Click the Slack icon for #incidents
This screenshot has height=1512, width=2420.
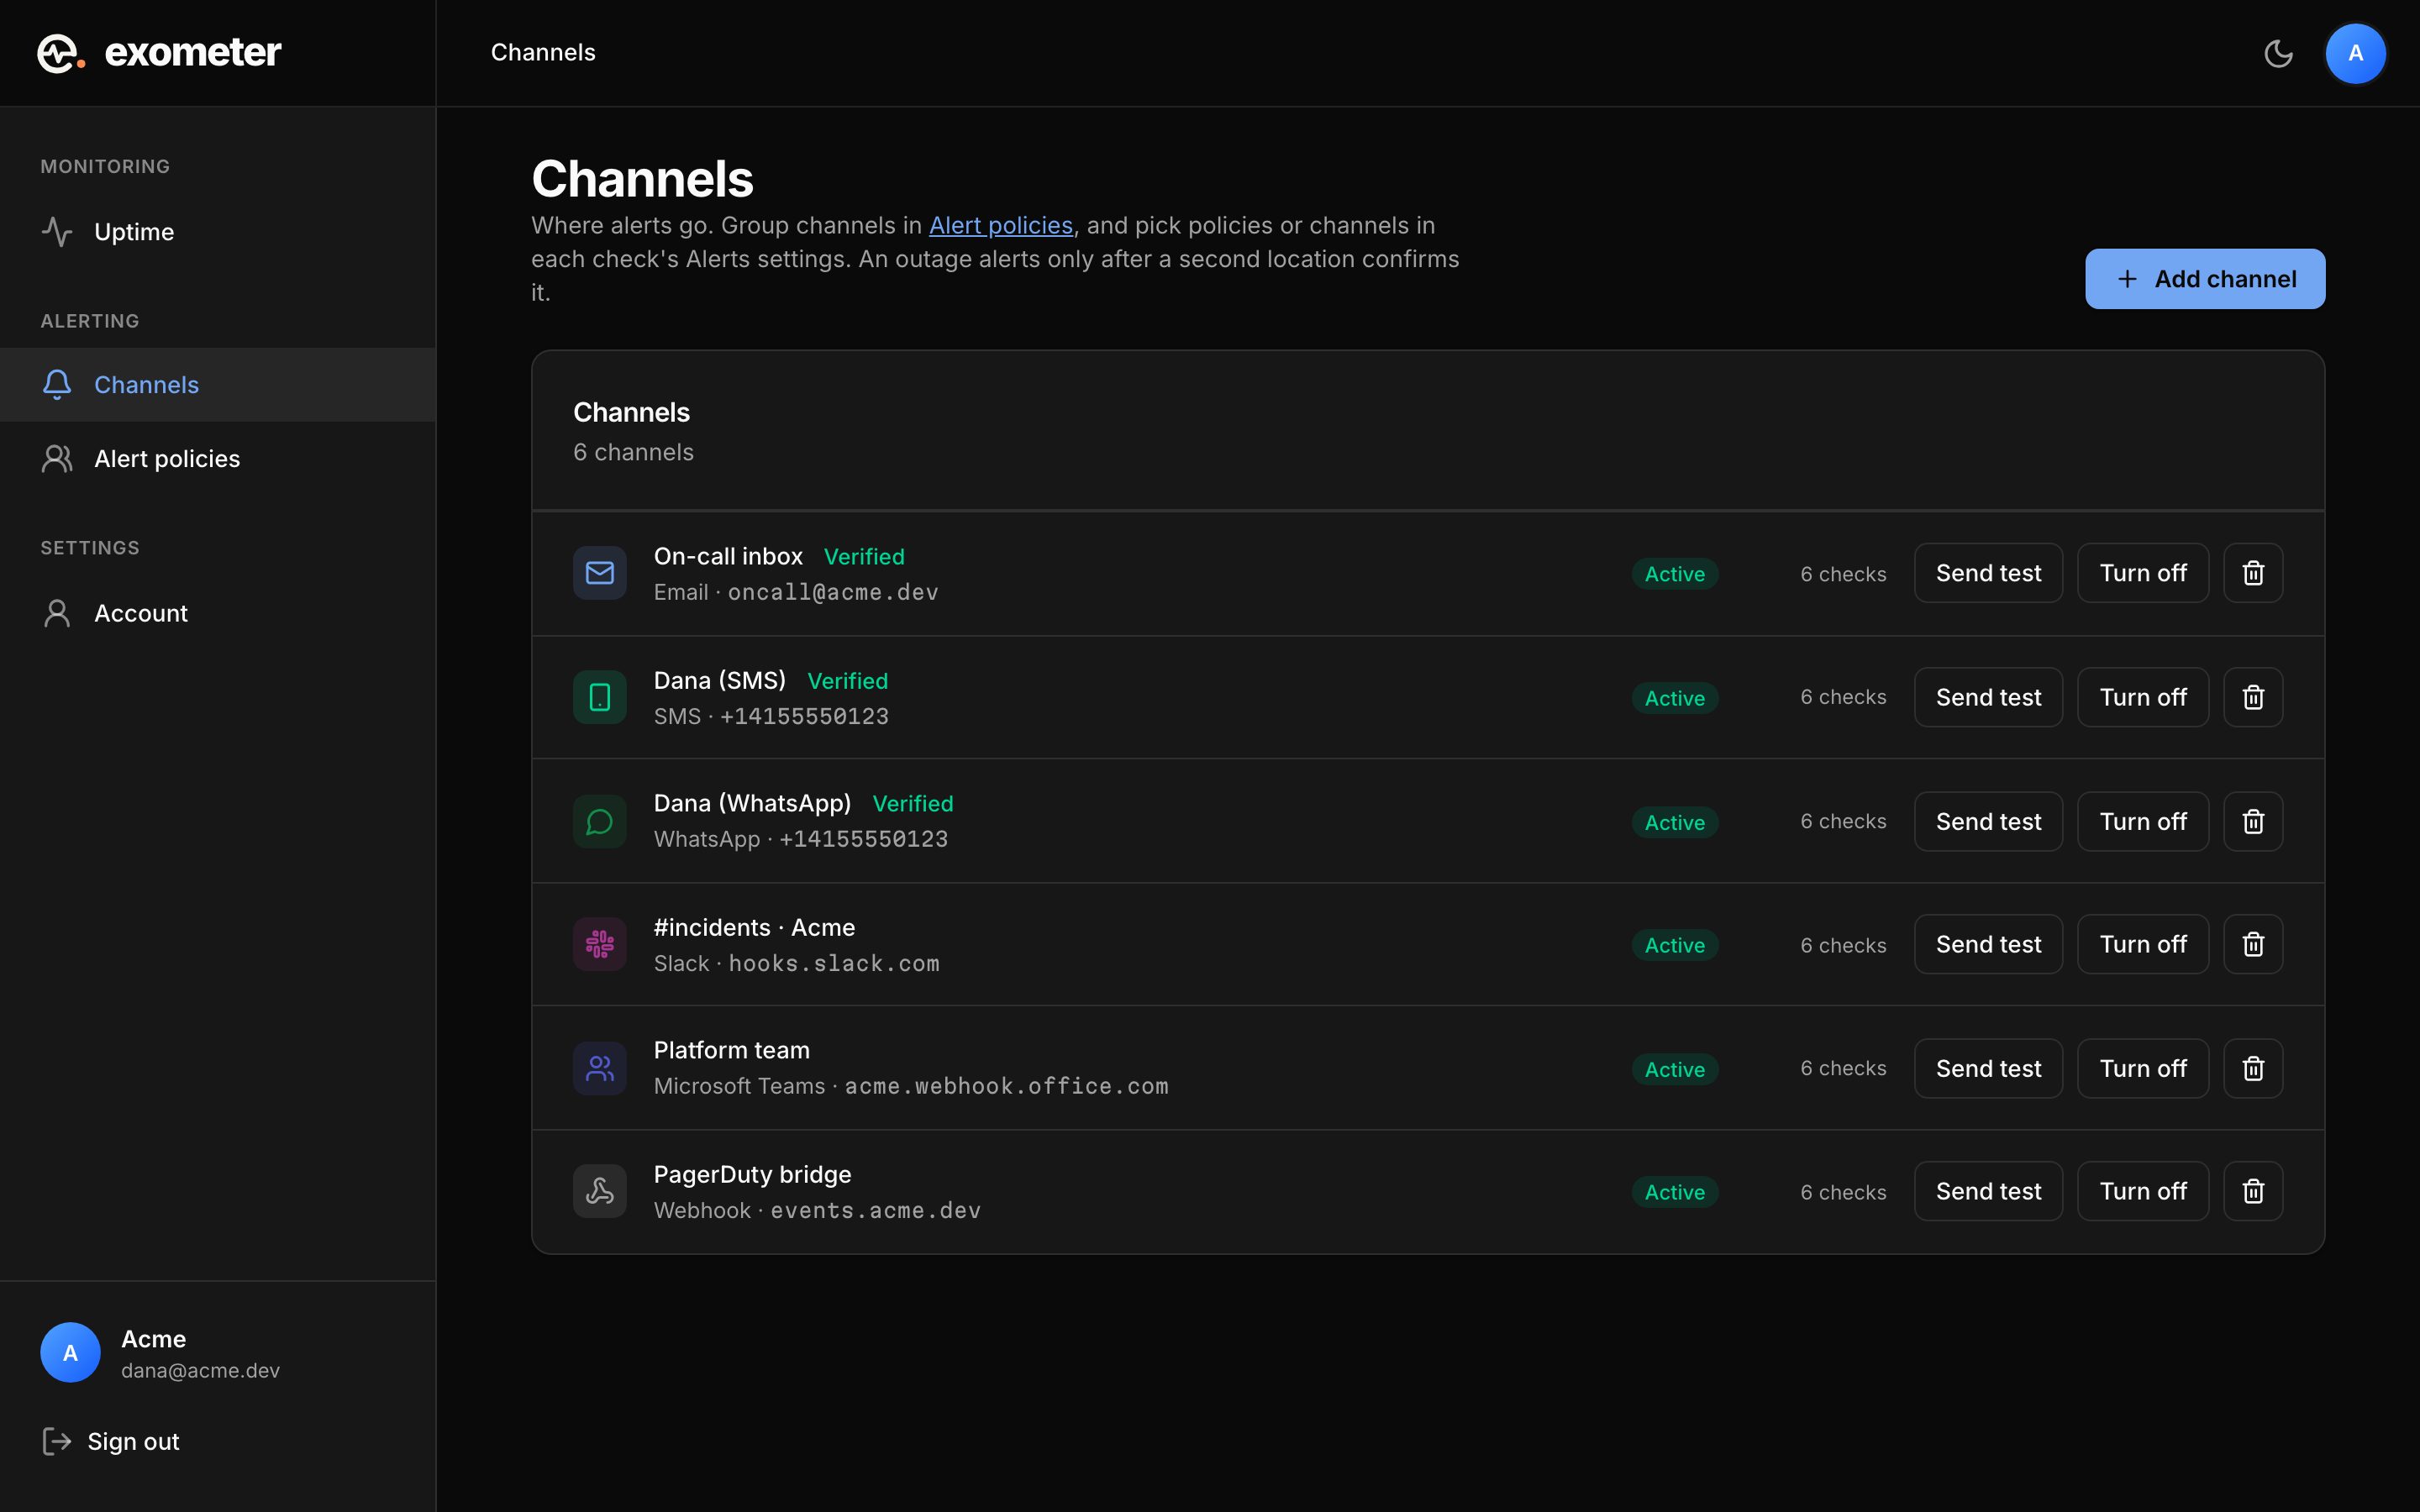(600, 944)
